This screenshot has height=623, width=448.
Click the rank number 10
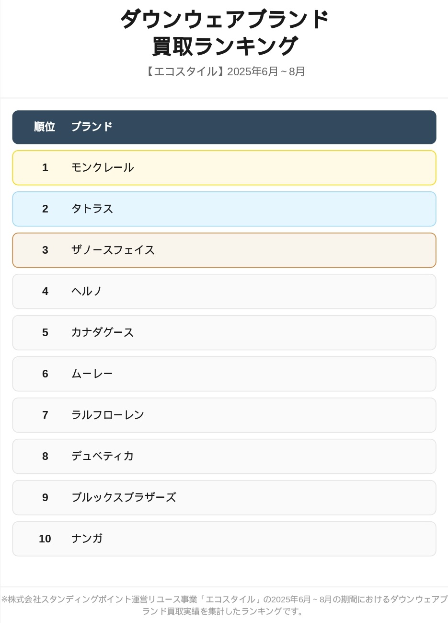(45, 539)
